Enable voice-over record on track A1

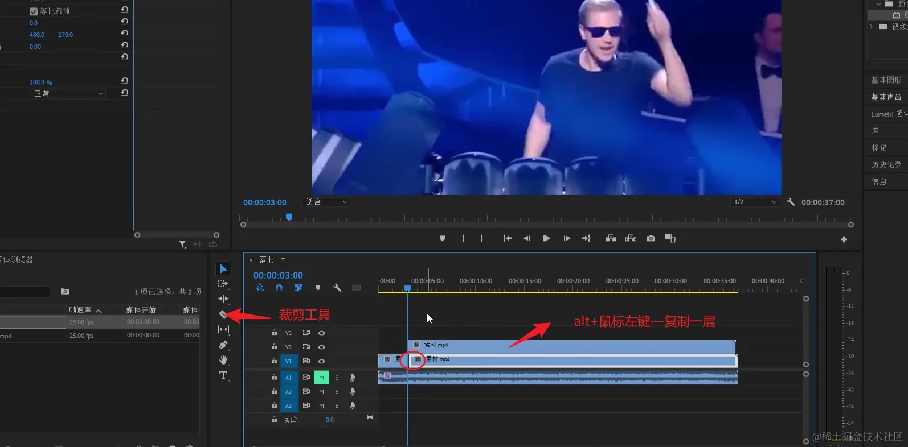352,377
